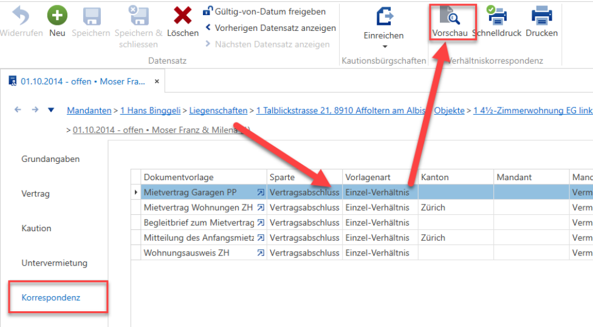This screenshot has width=593, height=327.
Task: Switch to Untervermietung section
Action: [x=55, y=263]
